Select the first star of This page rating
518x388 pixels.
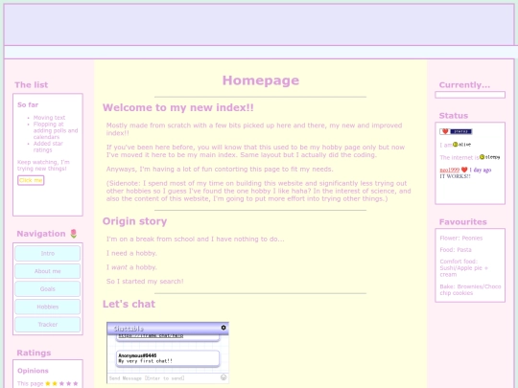[x=48, y=383]
